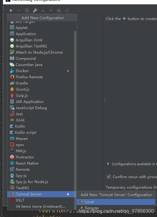This screenshot has width=157, height=217.
Task: Select Remote configuration type
Action: click(x=42, y=170)
